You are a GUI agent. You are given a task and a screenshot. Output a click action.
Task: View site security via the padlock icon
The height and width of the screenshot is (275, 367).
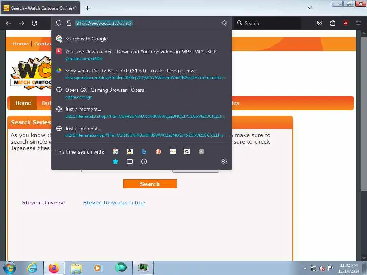(x=68, y=23)
